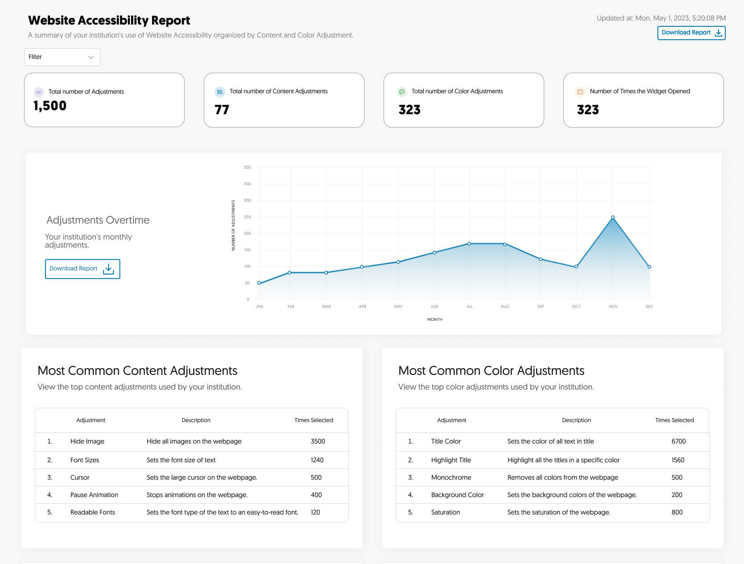Screen dimensions: 744x564
Task: Click Times Selected header in Color table
Action: tap(674, 420)
